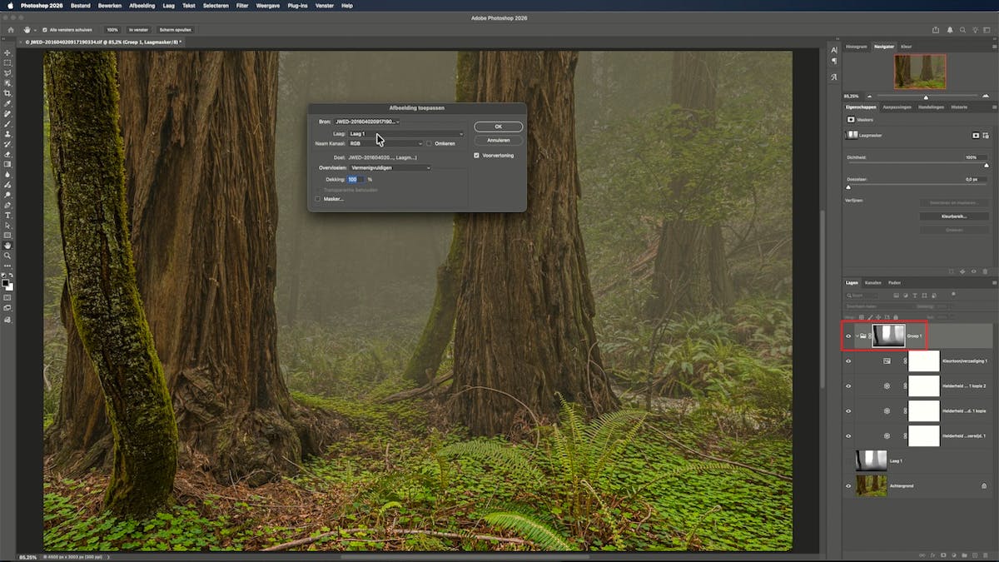Click the zoom out icon in Navigator
The height and width of the screenshot is (562, 999).
(x=868, y=97)
